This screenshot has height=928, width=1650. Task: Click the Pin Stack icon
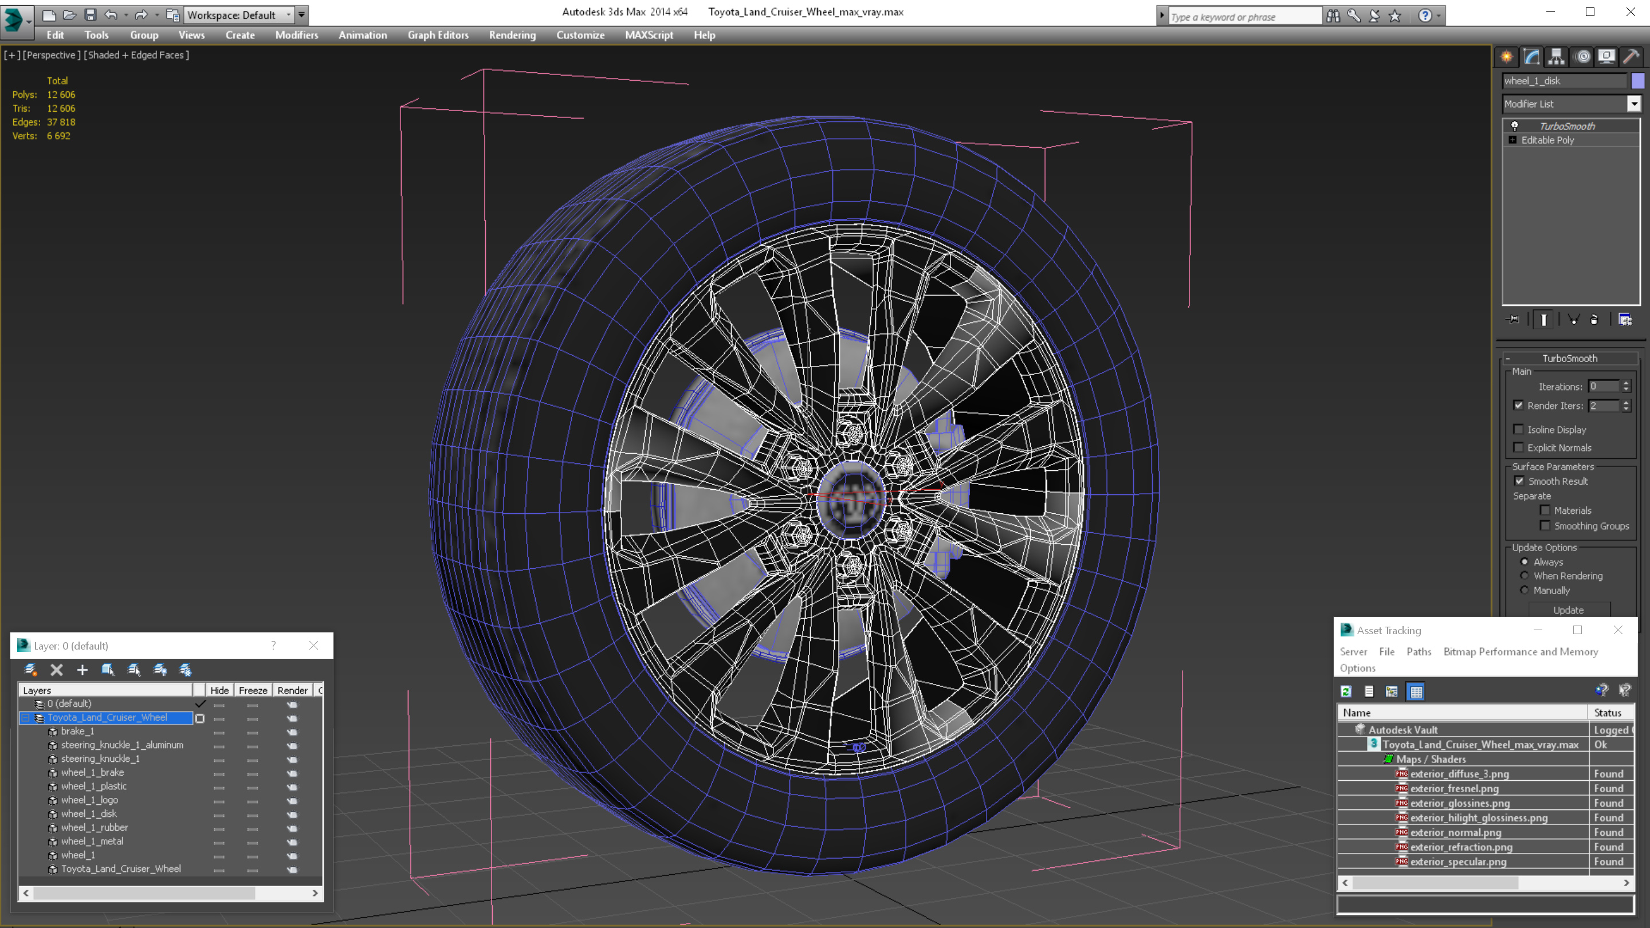1513,320
